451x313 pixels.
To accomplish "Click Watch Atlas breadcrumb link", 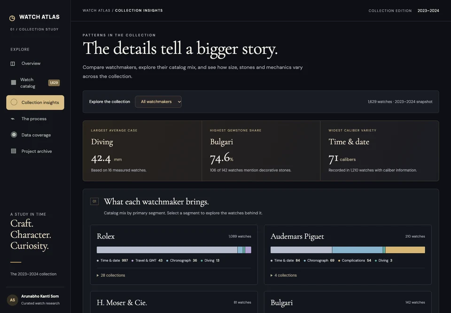I will coord(96,10).
